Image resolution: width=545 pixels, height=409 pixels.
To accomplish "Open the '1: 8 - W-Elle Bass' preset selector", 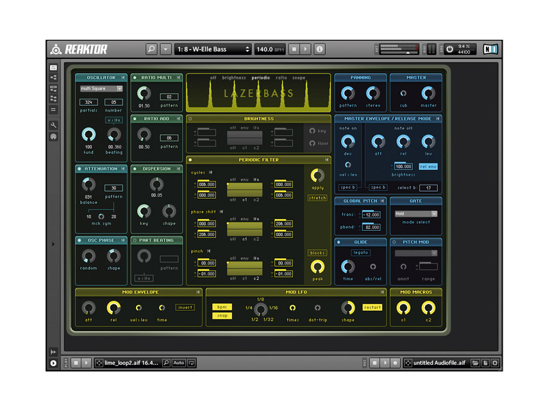I will click(x=213, y=49).
